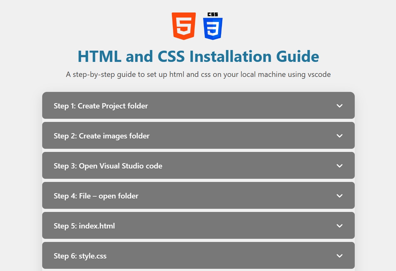The height and width of the screenshot is (271, 396).
Task: Open the 'Step 6: style.css' label
Action: click(80, 256)
